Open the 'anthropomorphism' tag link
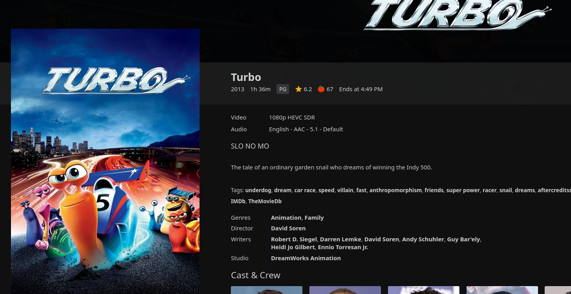Viewport: 571px width, 294px height. 395,190
